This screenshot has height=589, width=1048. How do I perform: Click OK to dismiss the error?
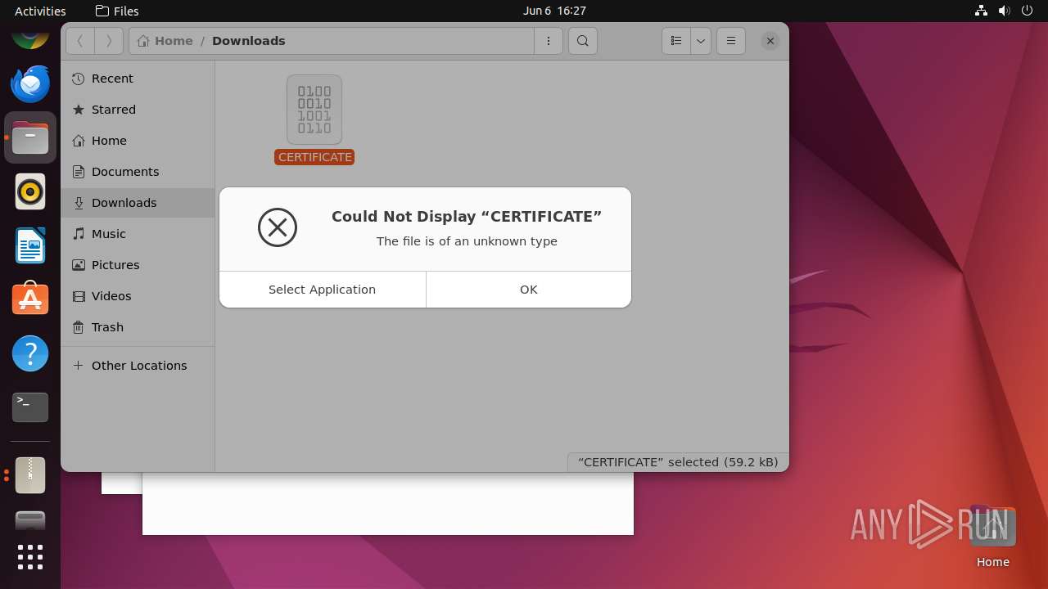click(529, 290)
